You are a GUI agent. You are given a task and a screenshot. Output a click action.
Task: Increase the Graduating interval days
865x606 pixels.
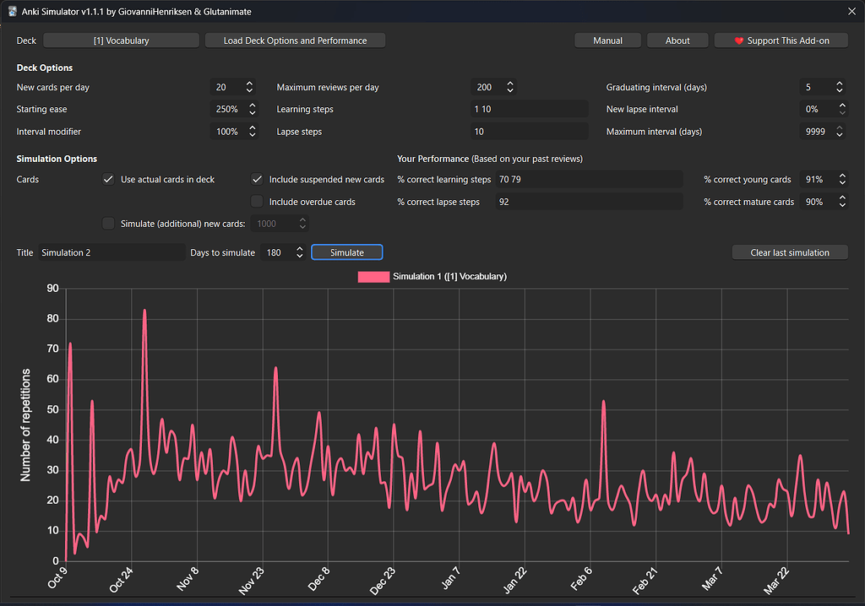click(x=839, y=84)
